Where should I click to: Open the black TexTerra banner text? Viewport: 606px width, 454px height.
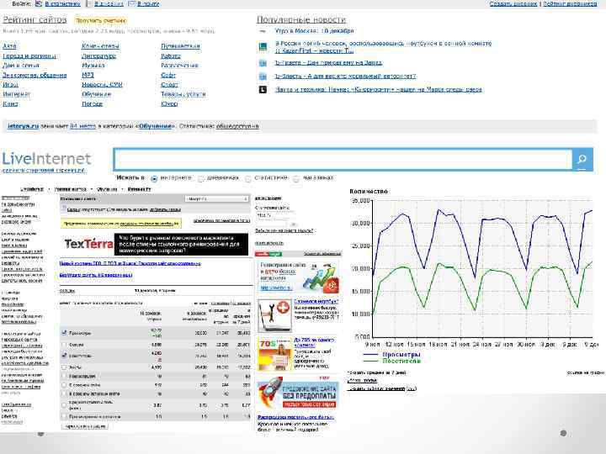coord(181,244)
